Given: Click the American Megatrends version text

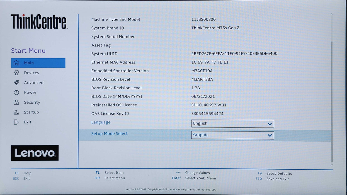Looking at the screenshot, I should (171, 190).
